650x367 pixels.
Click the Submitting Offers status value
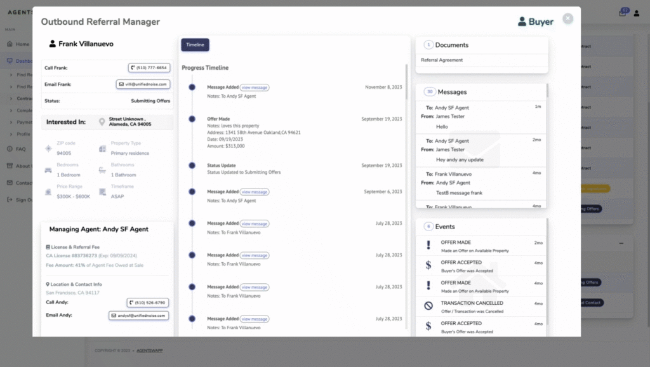150,101
